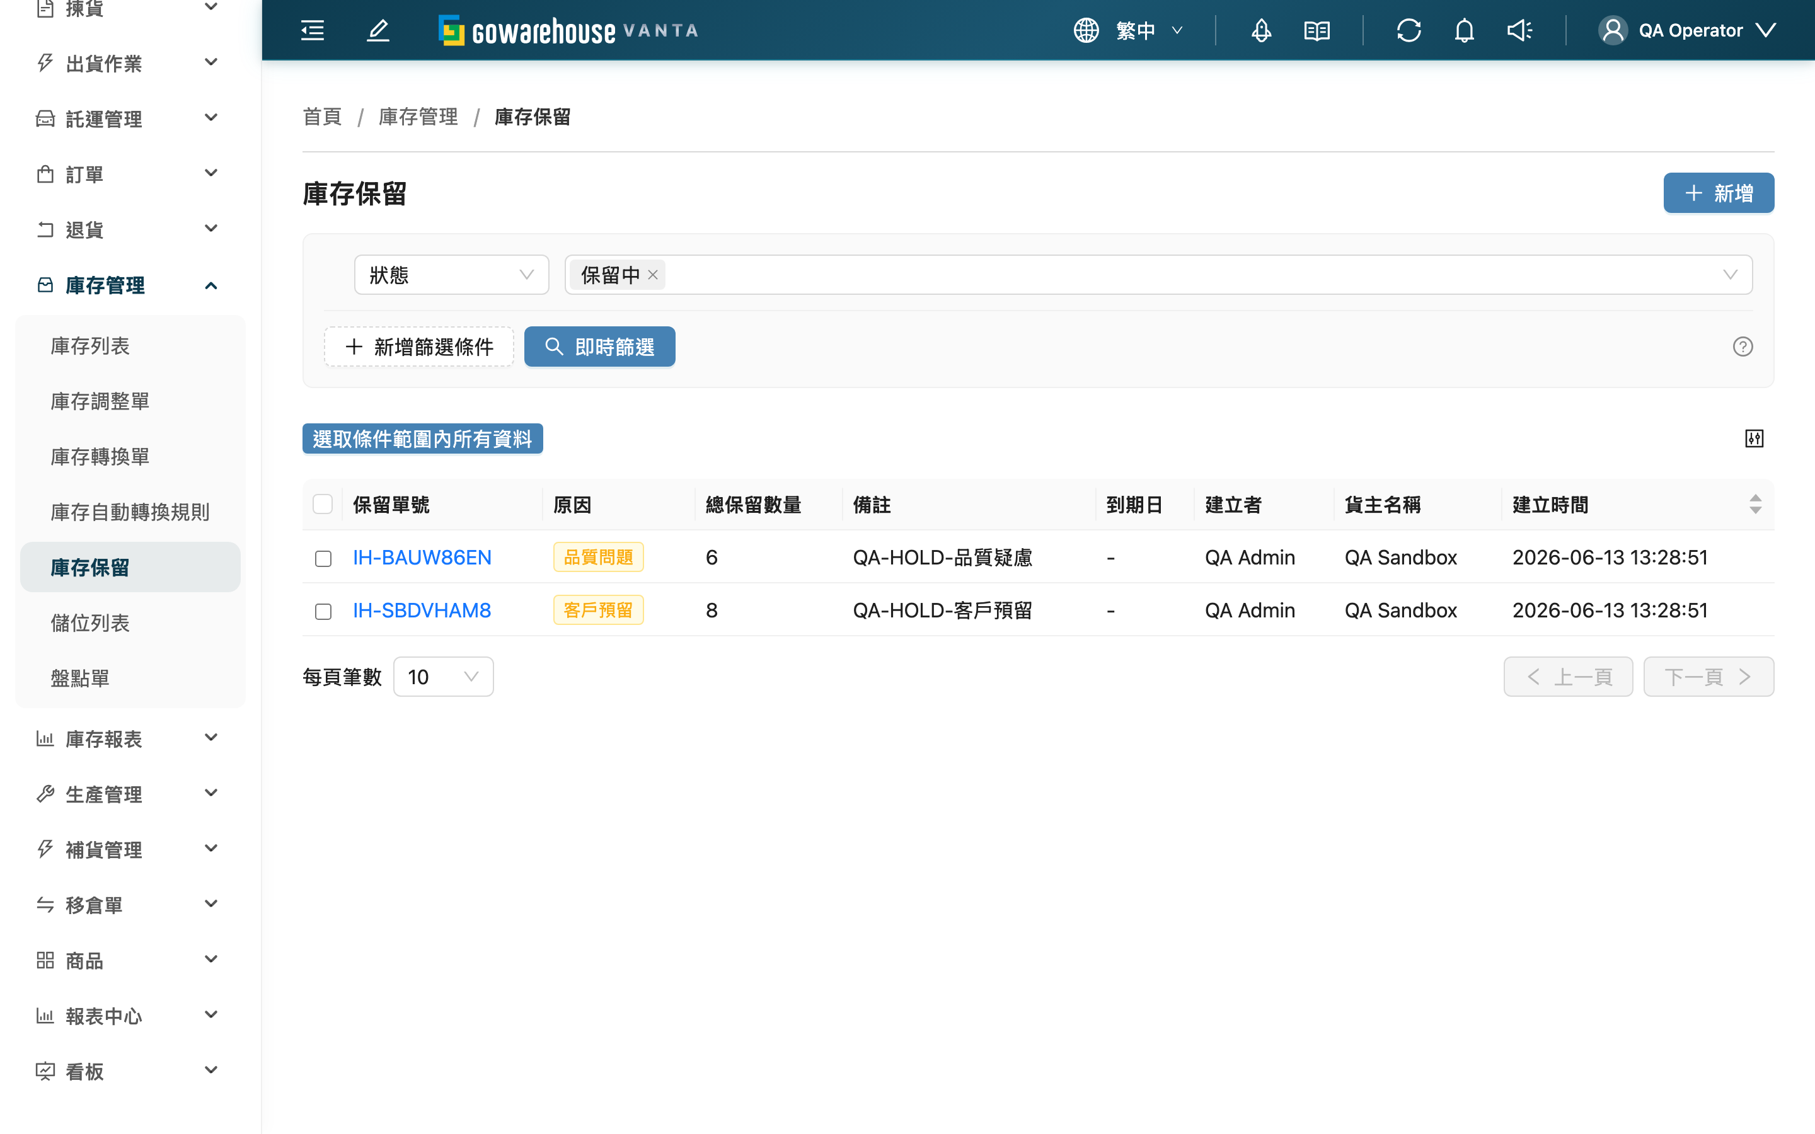Click the 看板 dashboard icon

point(45,1071)
